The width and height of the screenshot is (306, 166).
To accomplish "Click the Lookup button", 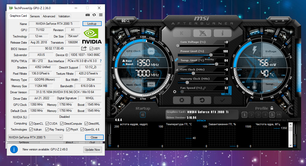I will click(x=92, y=23).
